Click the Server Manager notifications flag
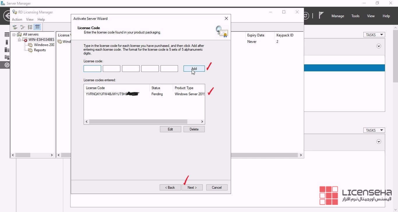Image resolution: width=398 pixels, height=212 pixels. pos(321,15)
